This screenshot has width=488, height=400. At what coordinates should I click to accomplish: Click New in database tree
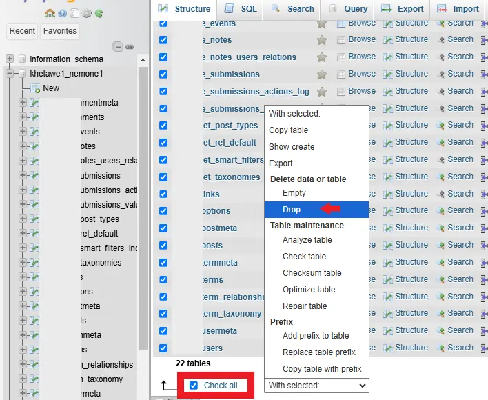pyautogui.click(x=51, y=88)
